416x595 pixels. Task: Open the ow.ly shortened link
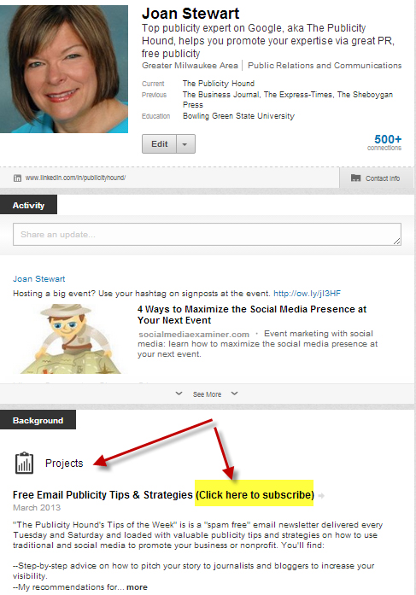coord(307,294)
